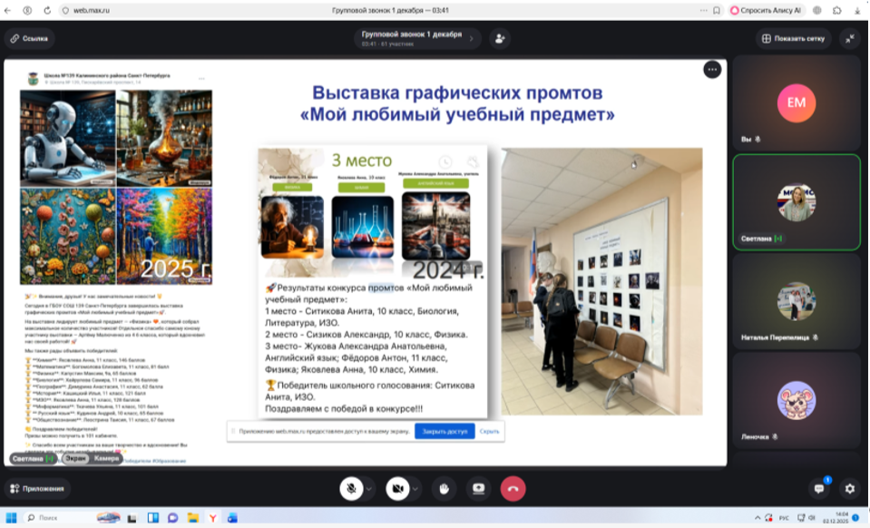The width and height of the screenshot is (870, 528).
Task: Select Леночка's participant tile
Action: (797, 401)
